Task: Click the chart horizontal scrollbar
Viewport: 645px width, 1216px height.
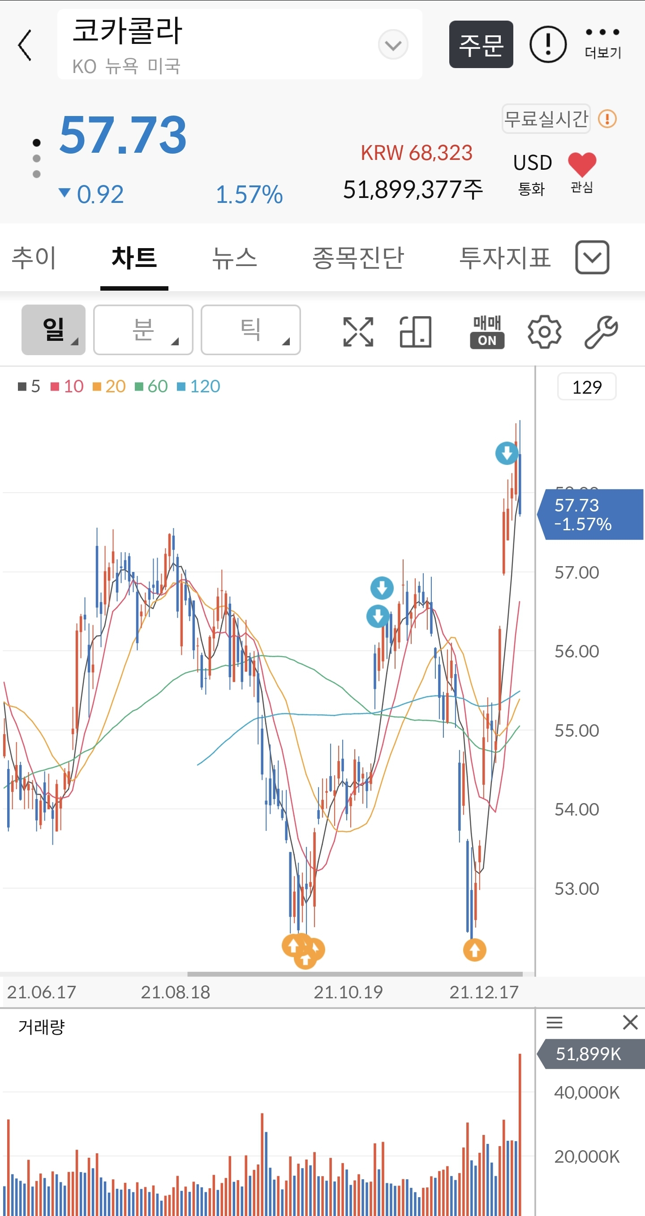Action: 355,974
